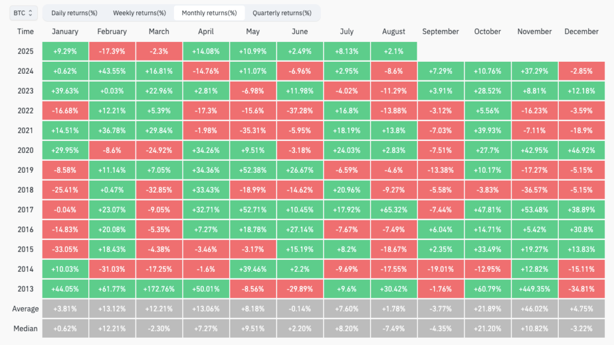Switch to Quarterly returns(%) tab

[282, 13]
